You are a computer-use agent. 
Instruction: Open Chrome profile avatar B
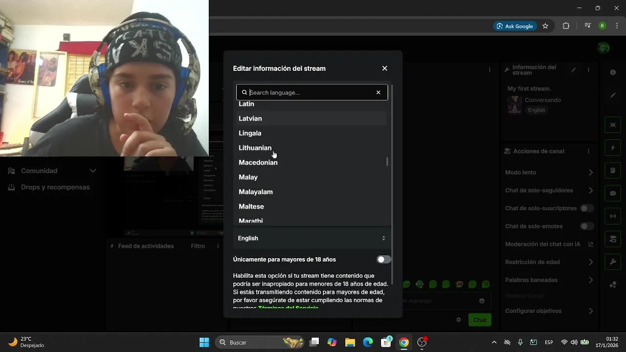click(x=603, y=26)
